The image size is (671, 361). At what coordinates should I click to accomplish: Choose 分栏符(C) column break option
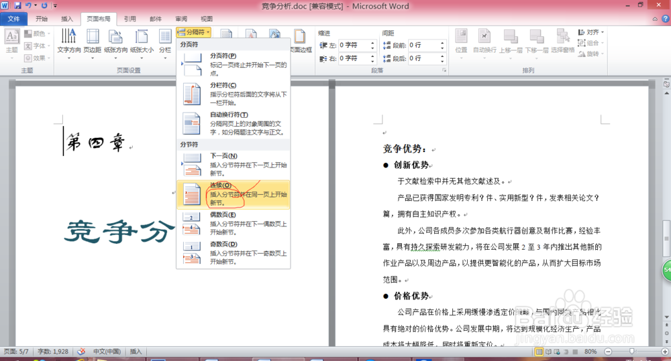click(234, 94)
